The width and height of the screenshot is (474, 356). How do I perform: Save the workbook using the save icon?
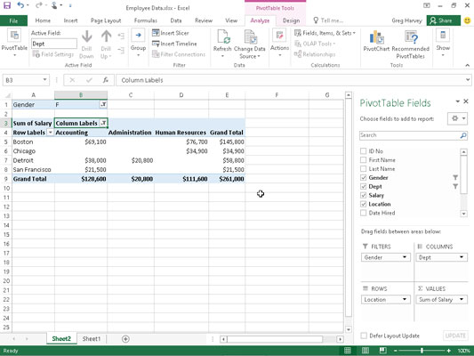pos(6,5)
